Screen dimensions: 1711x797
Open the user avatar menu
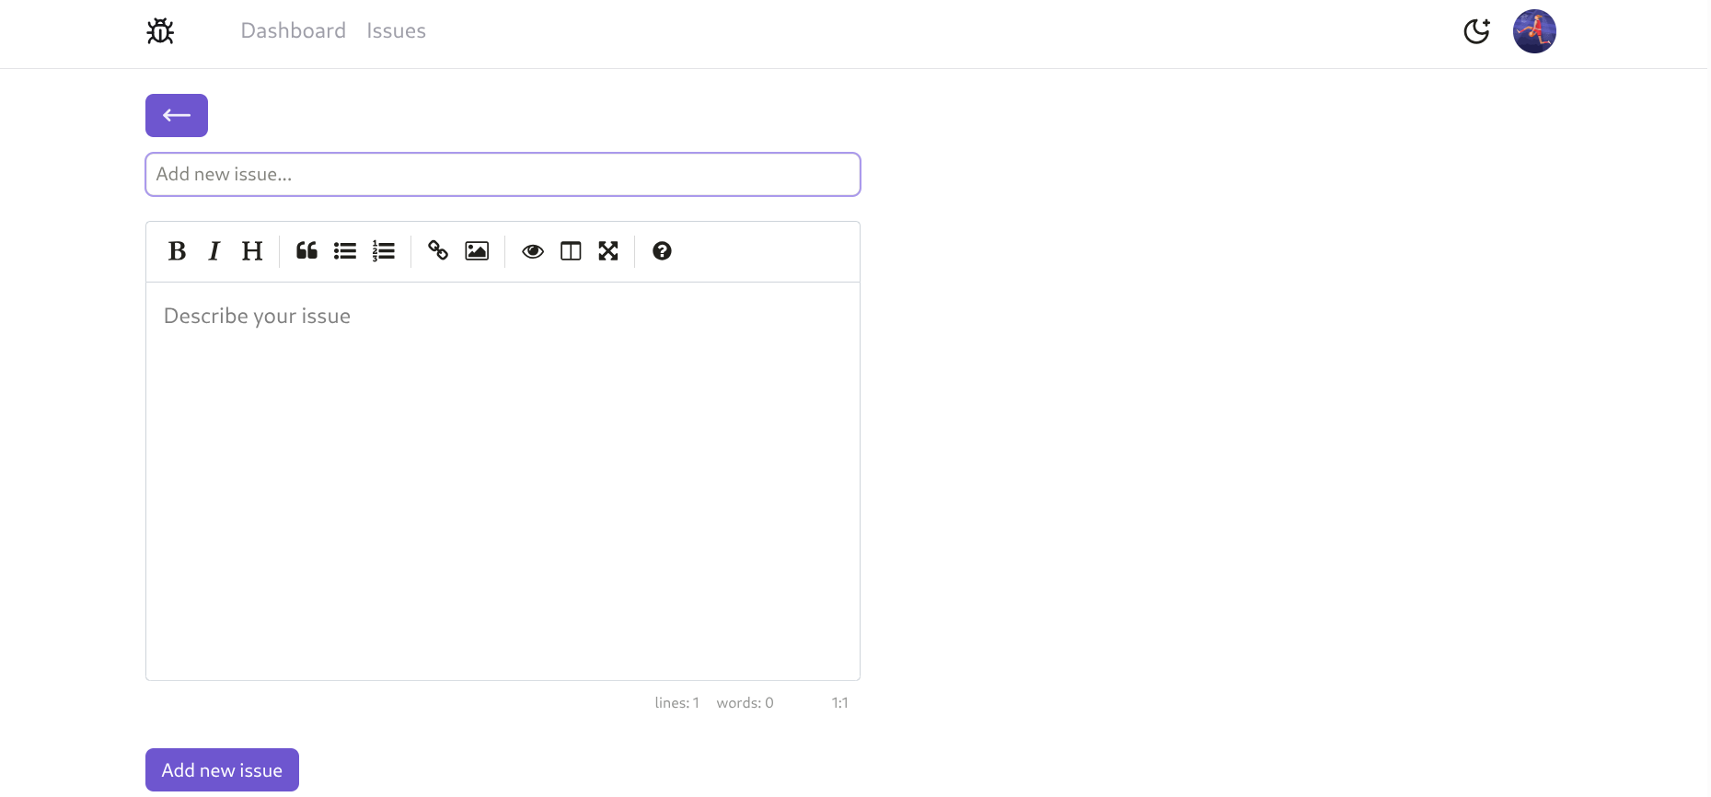pos(1534,31)
